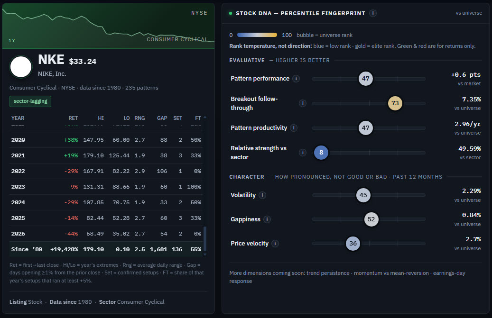492x318 pixels.
Task: Open info icon for Price velocity
Action: pos(275,244)
